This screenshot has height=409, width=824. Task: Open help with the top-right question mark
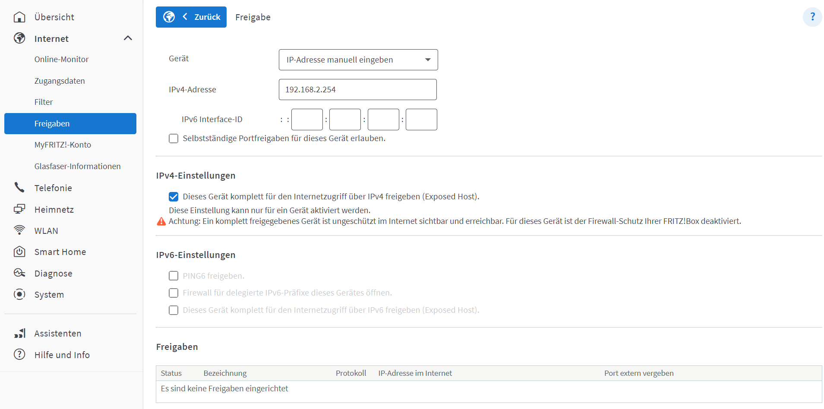pyautogui.click(x=812, y=17)
